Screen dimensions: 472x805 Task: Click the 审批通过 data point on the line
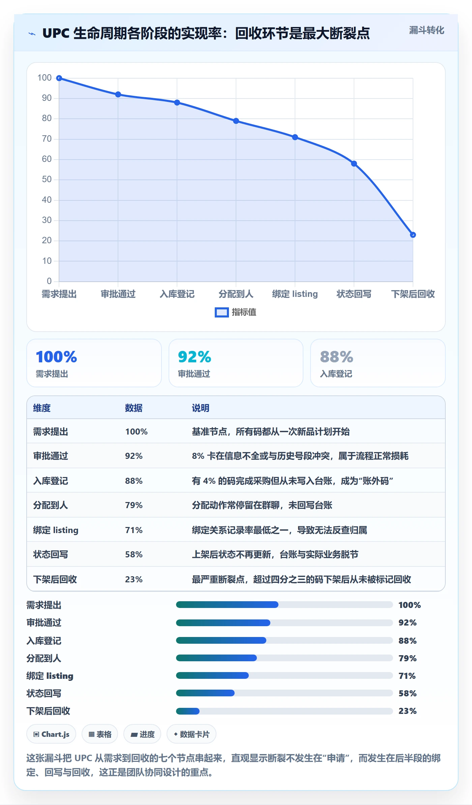coord(118,94)
